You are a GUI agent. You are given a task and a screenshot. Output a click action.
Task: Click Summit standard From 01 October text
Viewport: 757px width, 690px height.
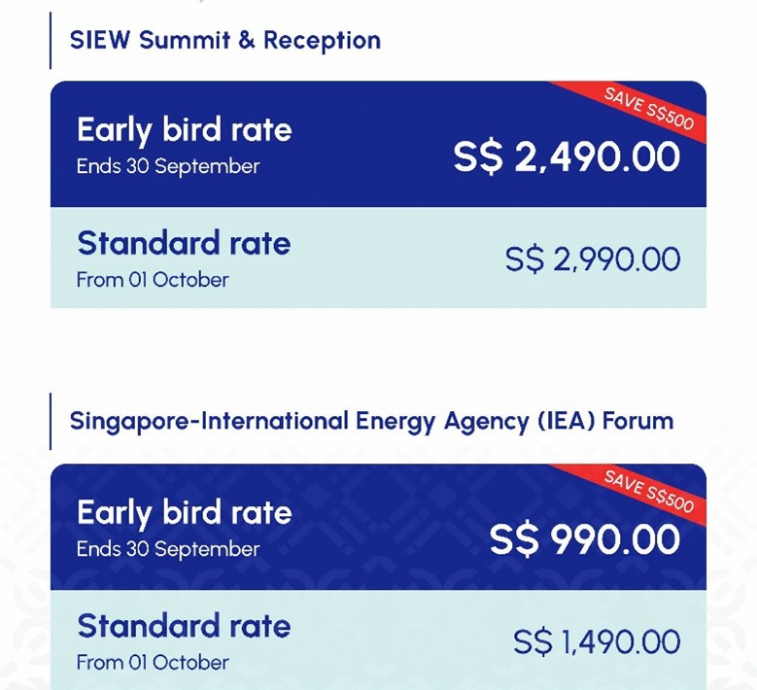point(153,280)
